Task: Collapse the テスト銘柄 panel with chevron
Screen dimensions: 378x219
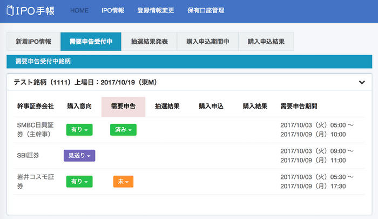Action: [x=362, y=82]
